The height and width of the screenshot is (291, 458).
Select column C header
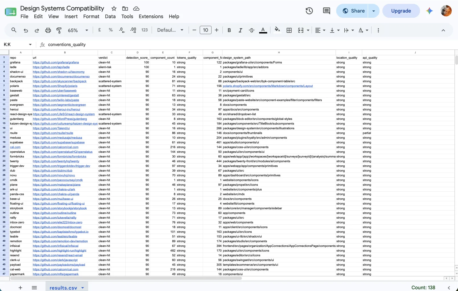coord(112,52)
